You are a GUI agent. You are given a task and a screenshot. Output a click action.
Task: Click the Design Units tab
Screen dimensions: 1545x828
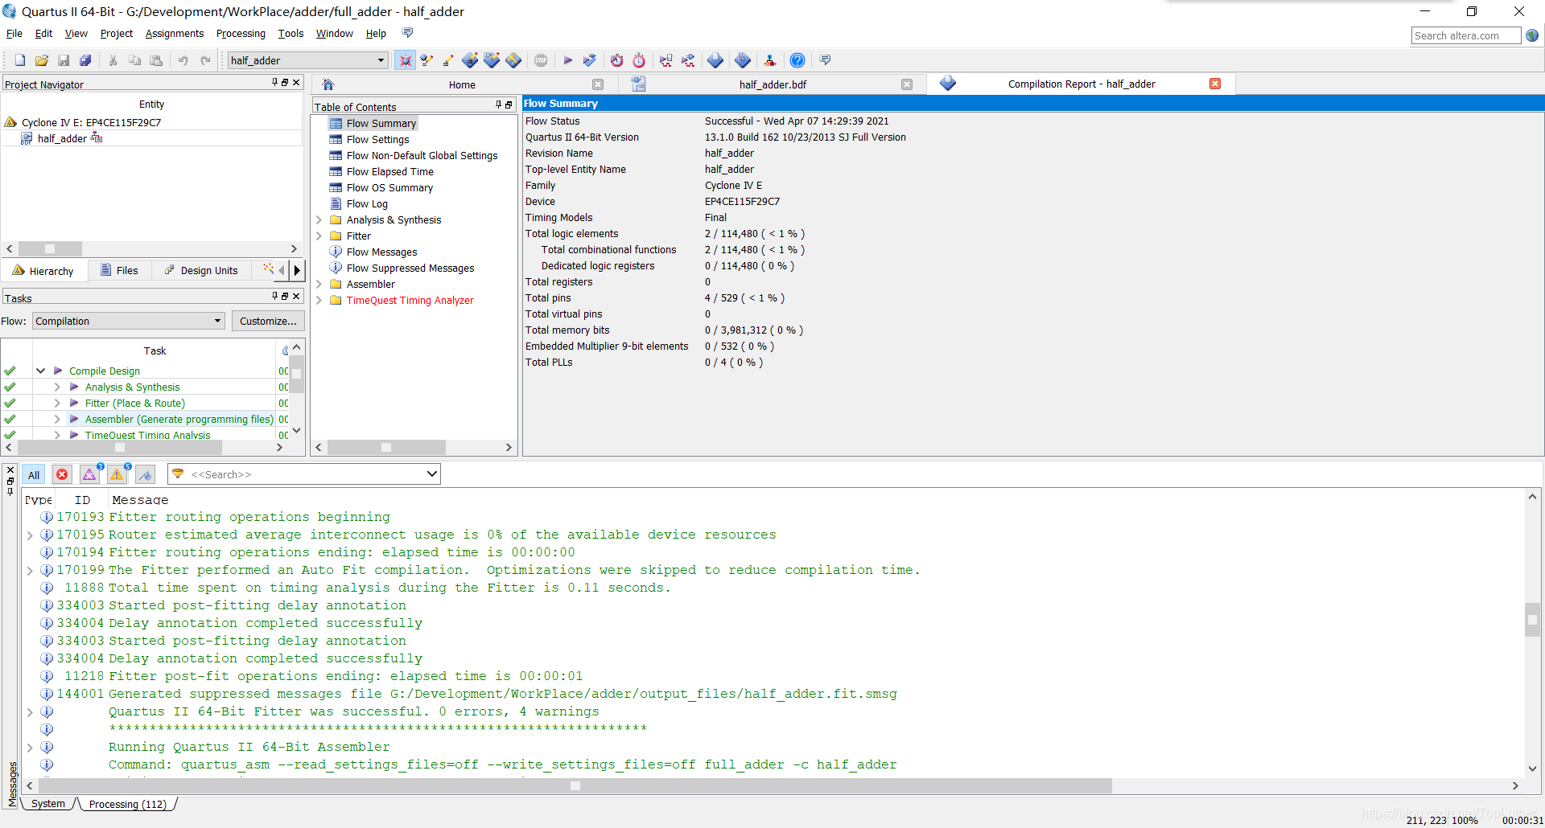point(201,271)
